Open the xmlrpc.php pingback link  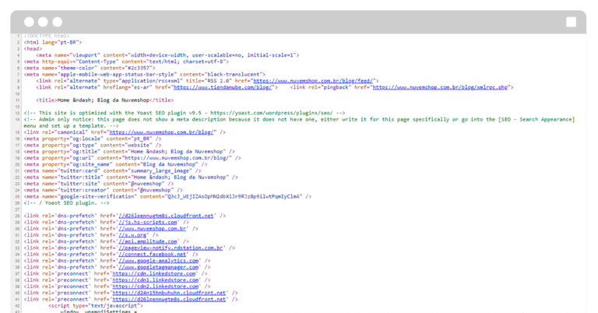pyautogui.click(x=440, y=87)
